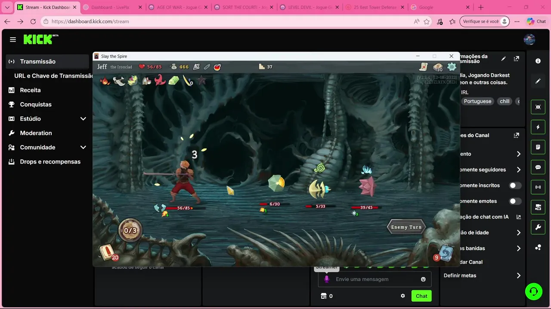Open the green headset support button
This screenshot has width=551, height=309.
534,291
